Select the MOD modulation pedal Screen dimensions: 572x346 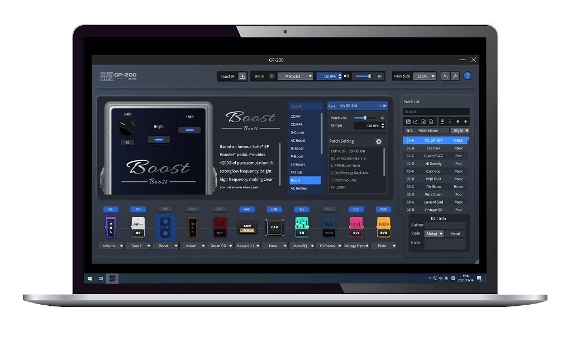pyautogui.click(x=328, y=227)
